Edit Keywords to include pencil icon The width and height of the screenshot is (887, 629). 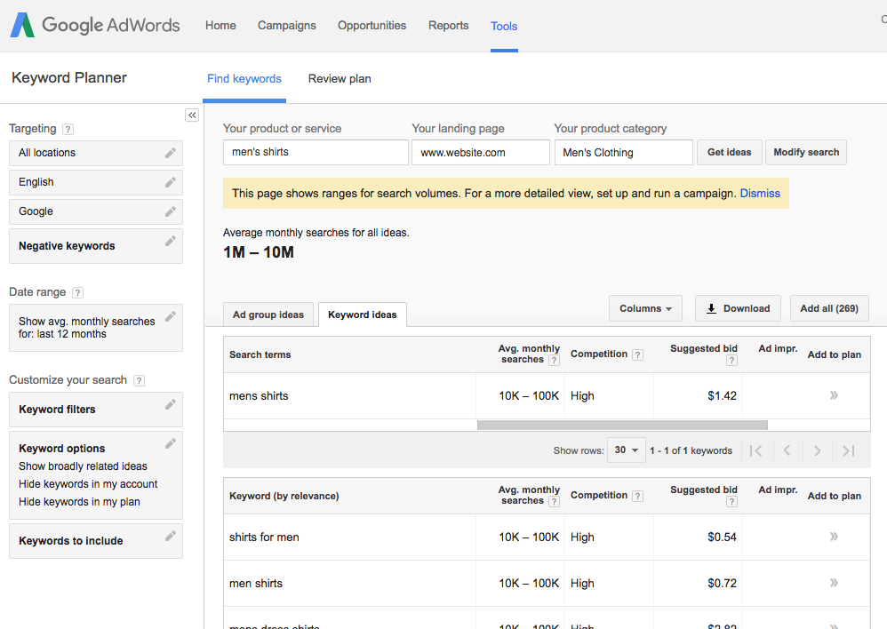(x=171, y=536)
